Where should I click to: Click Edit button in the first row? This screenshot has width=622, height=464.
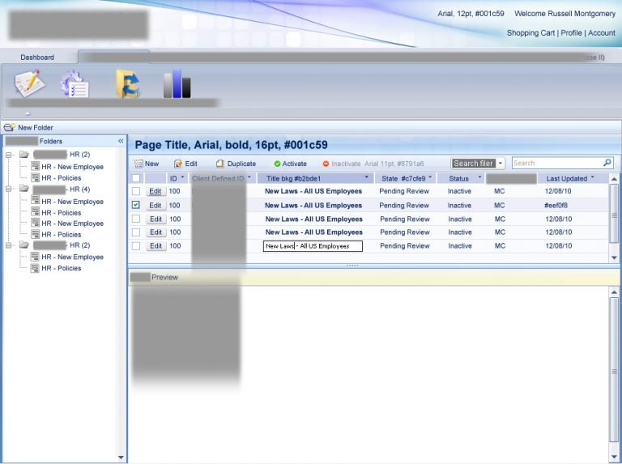155,192
